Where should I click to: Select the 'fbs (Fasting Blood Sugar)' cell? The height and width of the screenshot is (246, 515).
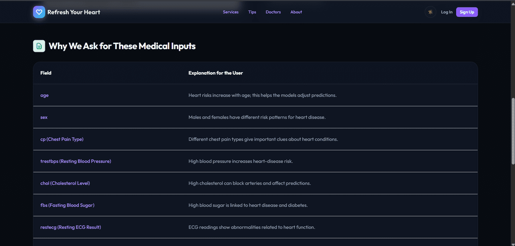click(x=67, y=205)
